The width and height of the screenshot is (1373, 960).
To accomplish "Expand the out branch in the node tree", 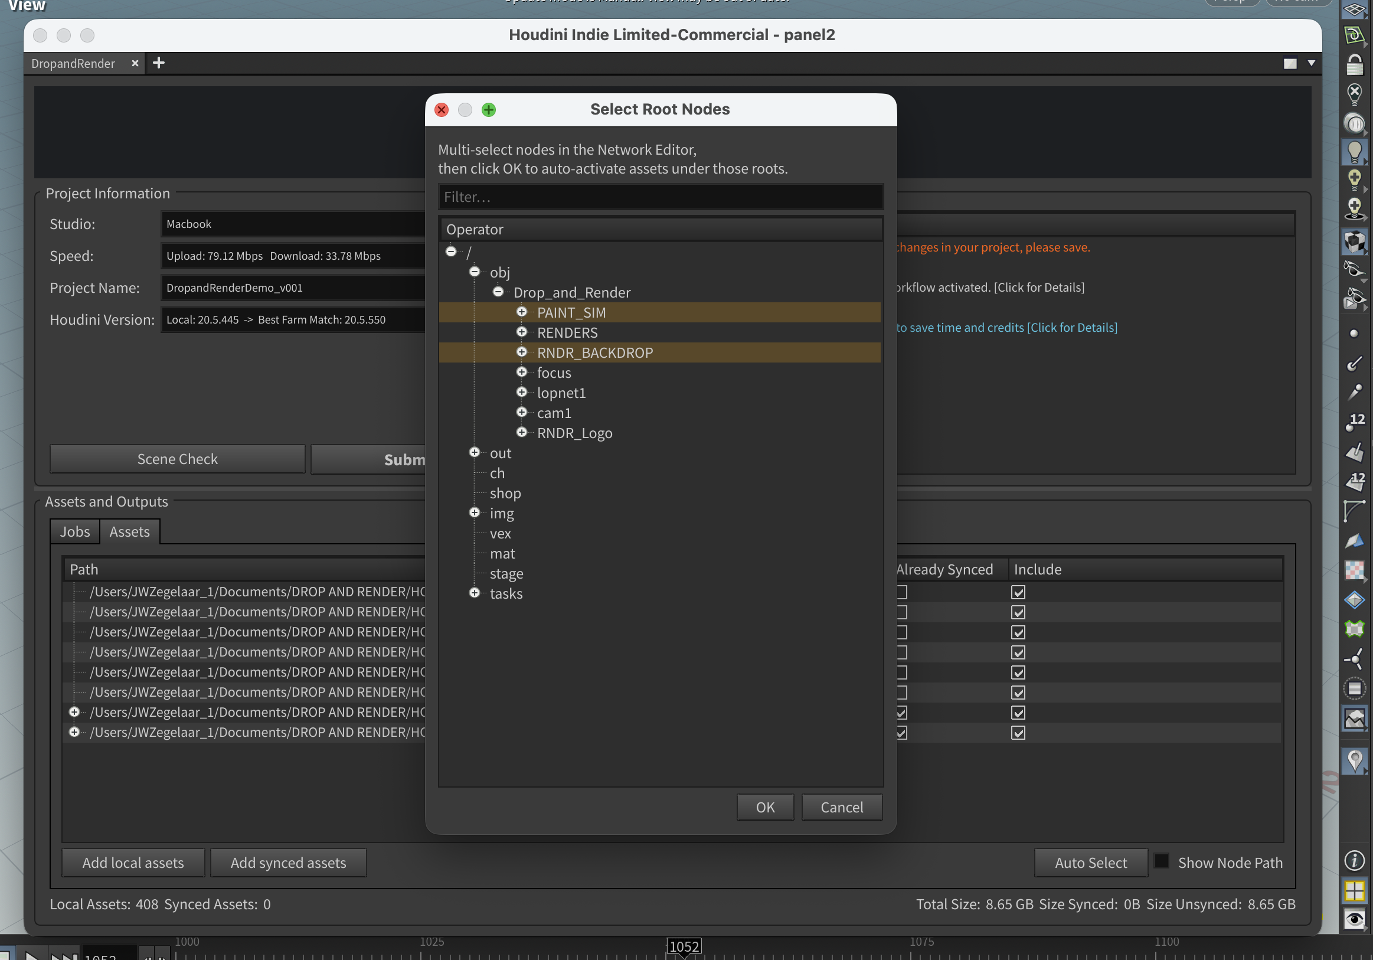I will point(475,452).
